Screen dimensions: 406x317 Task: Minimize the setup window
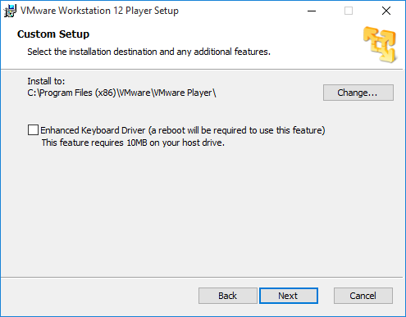pyautogui.click(x=312, y=11)
